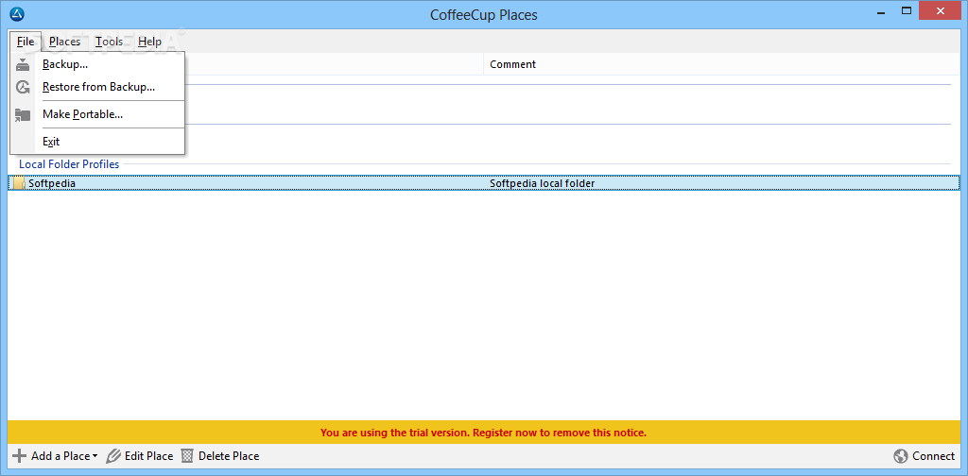The height and width of the screenshot is (476, 968).
Task: Click the Softpedia folder icon in list
Action: pyautogui.click(x=19, y=183)
